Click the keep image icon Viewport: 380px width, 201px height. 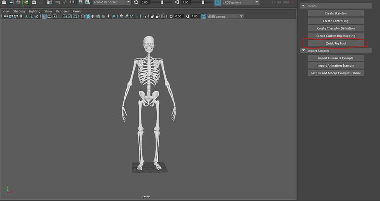pos(81,2)
